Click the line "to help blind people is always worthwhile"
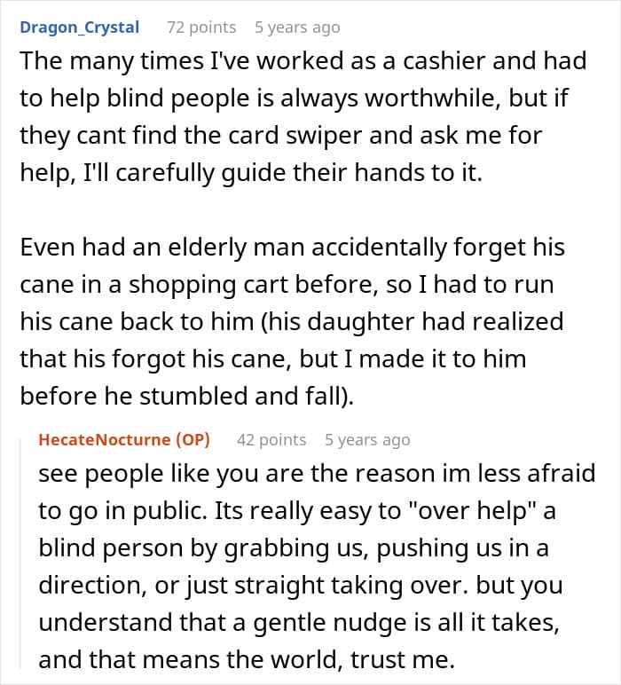This screenshot has width=621, height=685. (294, 98)
